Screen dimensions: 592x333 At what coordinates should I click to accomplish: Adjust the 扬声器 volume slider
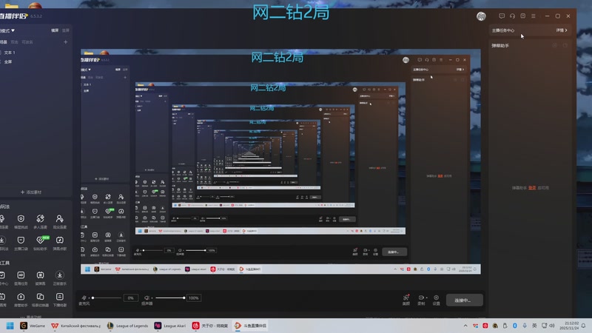[x=170, y=298]
